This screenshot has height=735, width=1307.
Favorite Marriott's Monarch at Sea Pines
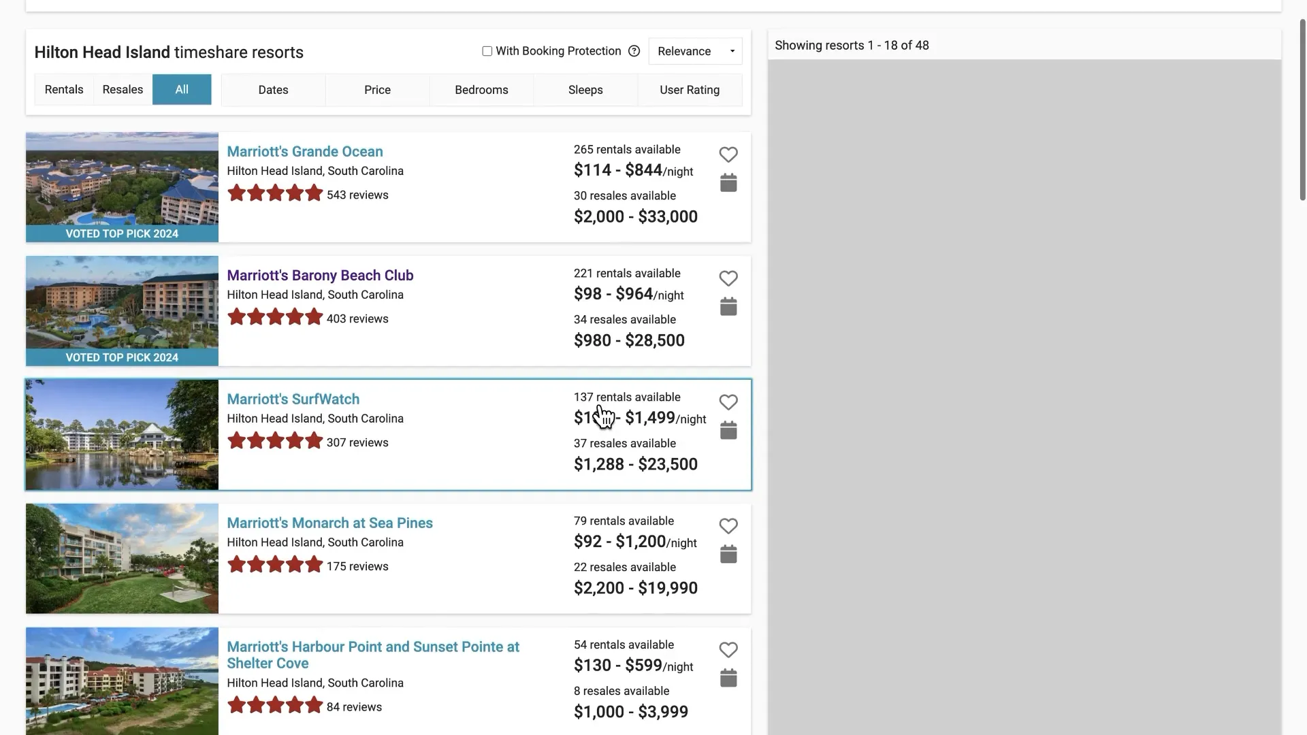(728, 526)
